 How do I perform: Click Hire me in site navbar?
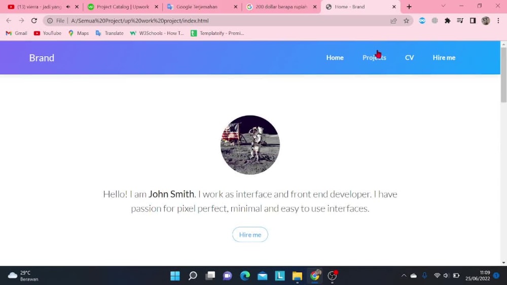click(x=444, y=58)
